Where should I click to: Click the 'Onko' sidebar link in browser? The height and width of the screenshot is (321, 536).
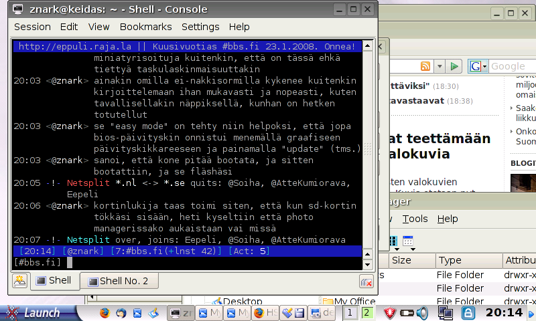click(x=525, y=136)
